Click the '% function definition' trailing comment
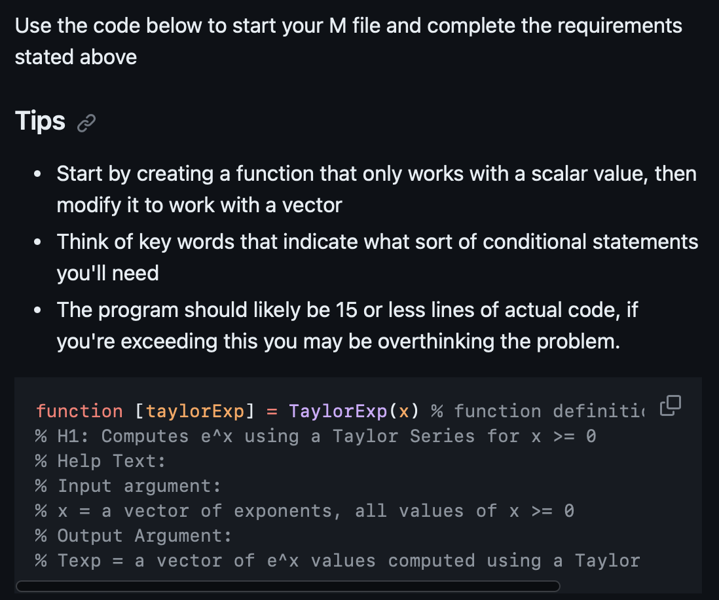Viewport: 719px width, 600px height. coord(538,411)
